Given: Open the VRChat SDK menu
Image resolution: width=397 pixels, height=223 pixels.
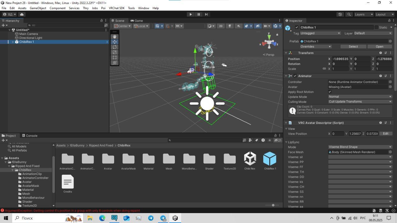Looking at the screenshot, I should 117,8.
